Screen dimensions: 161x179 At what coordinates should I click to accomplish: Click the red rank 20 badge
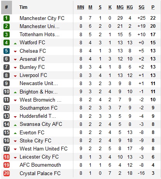(x=7, y=173)
